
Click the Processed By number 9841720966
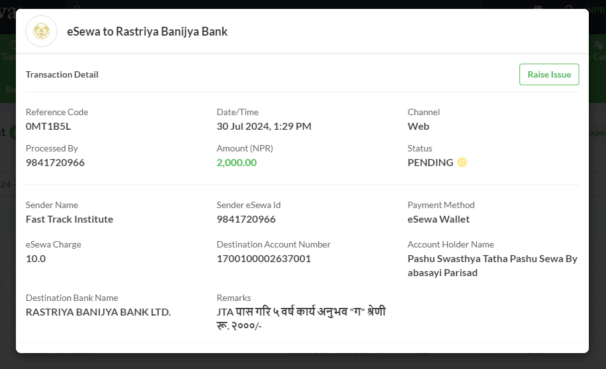[x=55, y=163]
